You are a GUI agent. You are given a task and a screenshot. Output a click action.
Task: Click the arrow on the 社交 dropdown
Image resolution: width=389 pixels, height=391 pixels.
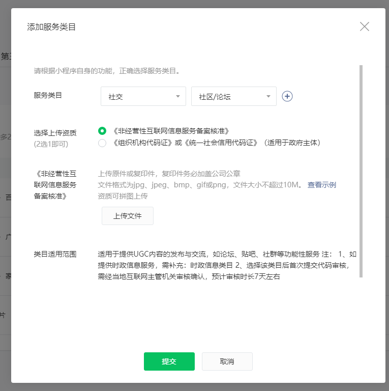tap(177, 96)
